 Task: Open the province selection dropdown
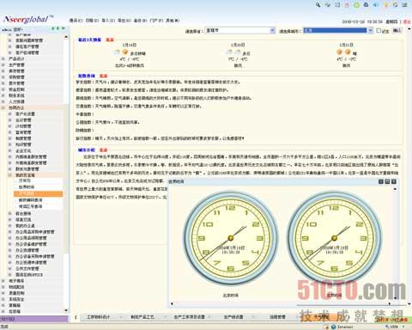coord(272,30)
